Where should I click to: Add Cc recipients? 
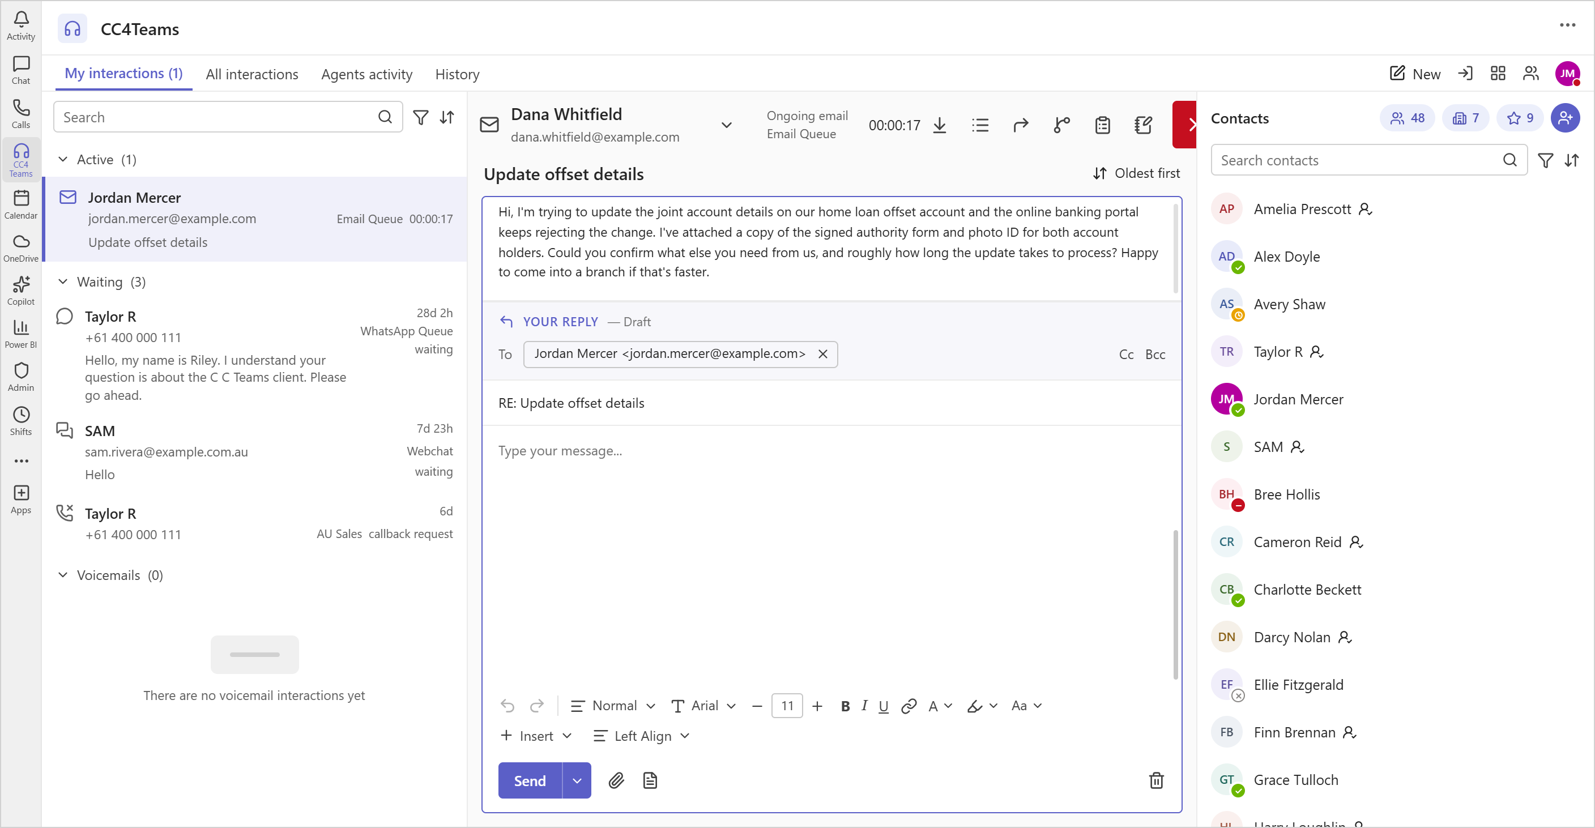tap(1125, 354)
